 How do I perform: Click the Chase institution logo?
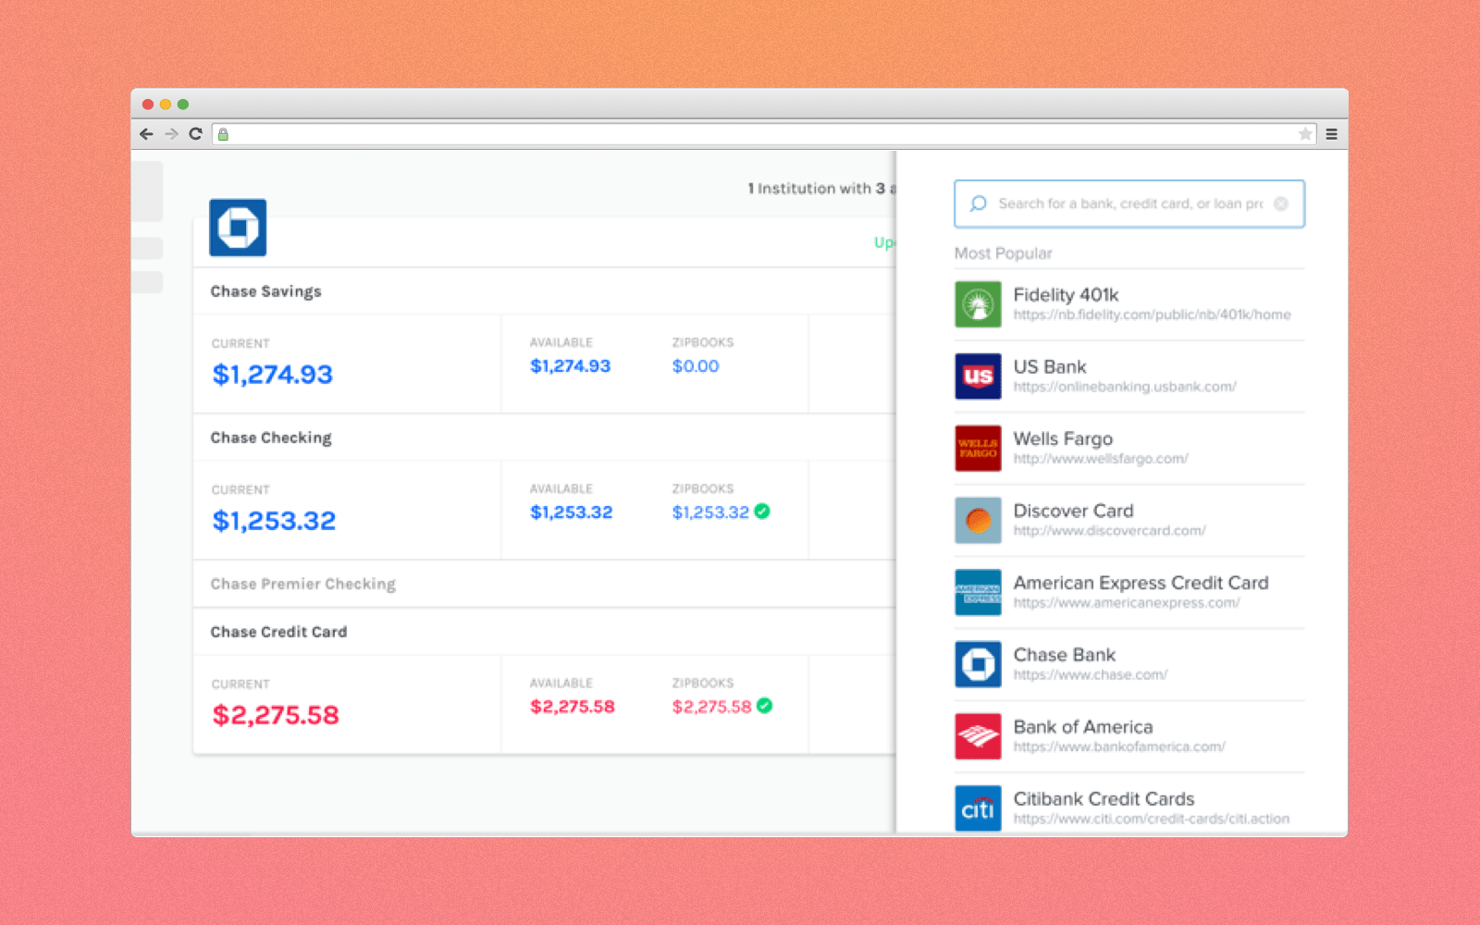click(x=238, y=228)
